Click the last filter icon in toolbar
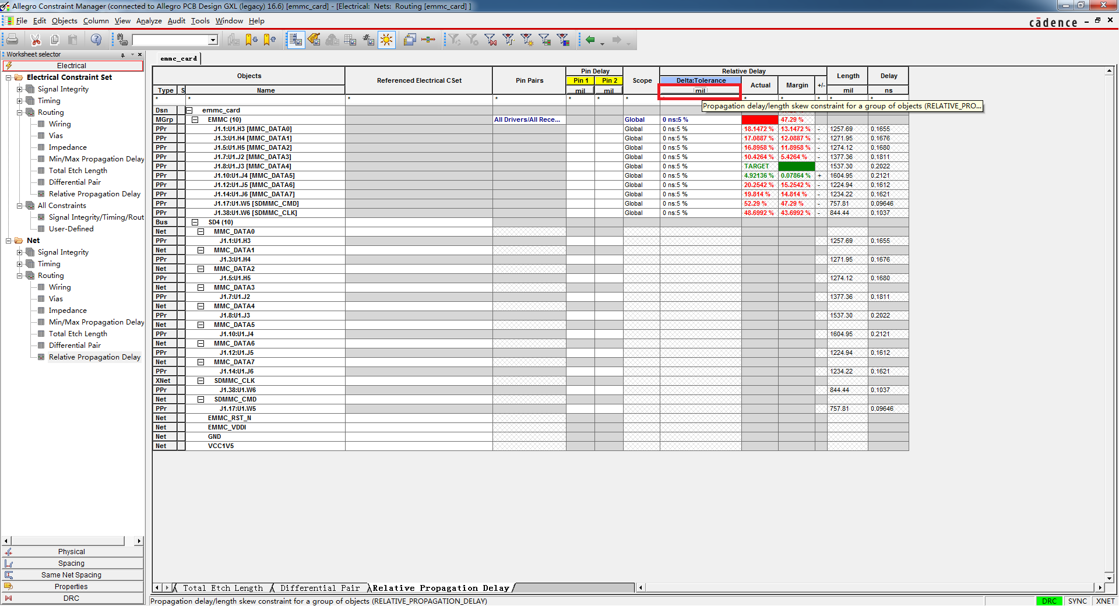Image resolution: width=1119 pixels, height=606 pixels. pyautogui.click(x=563, y=40)
